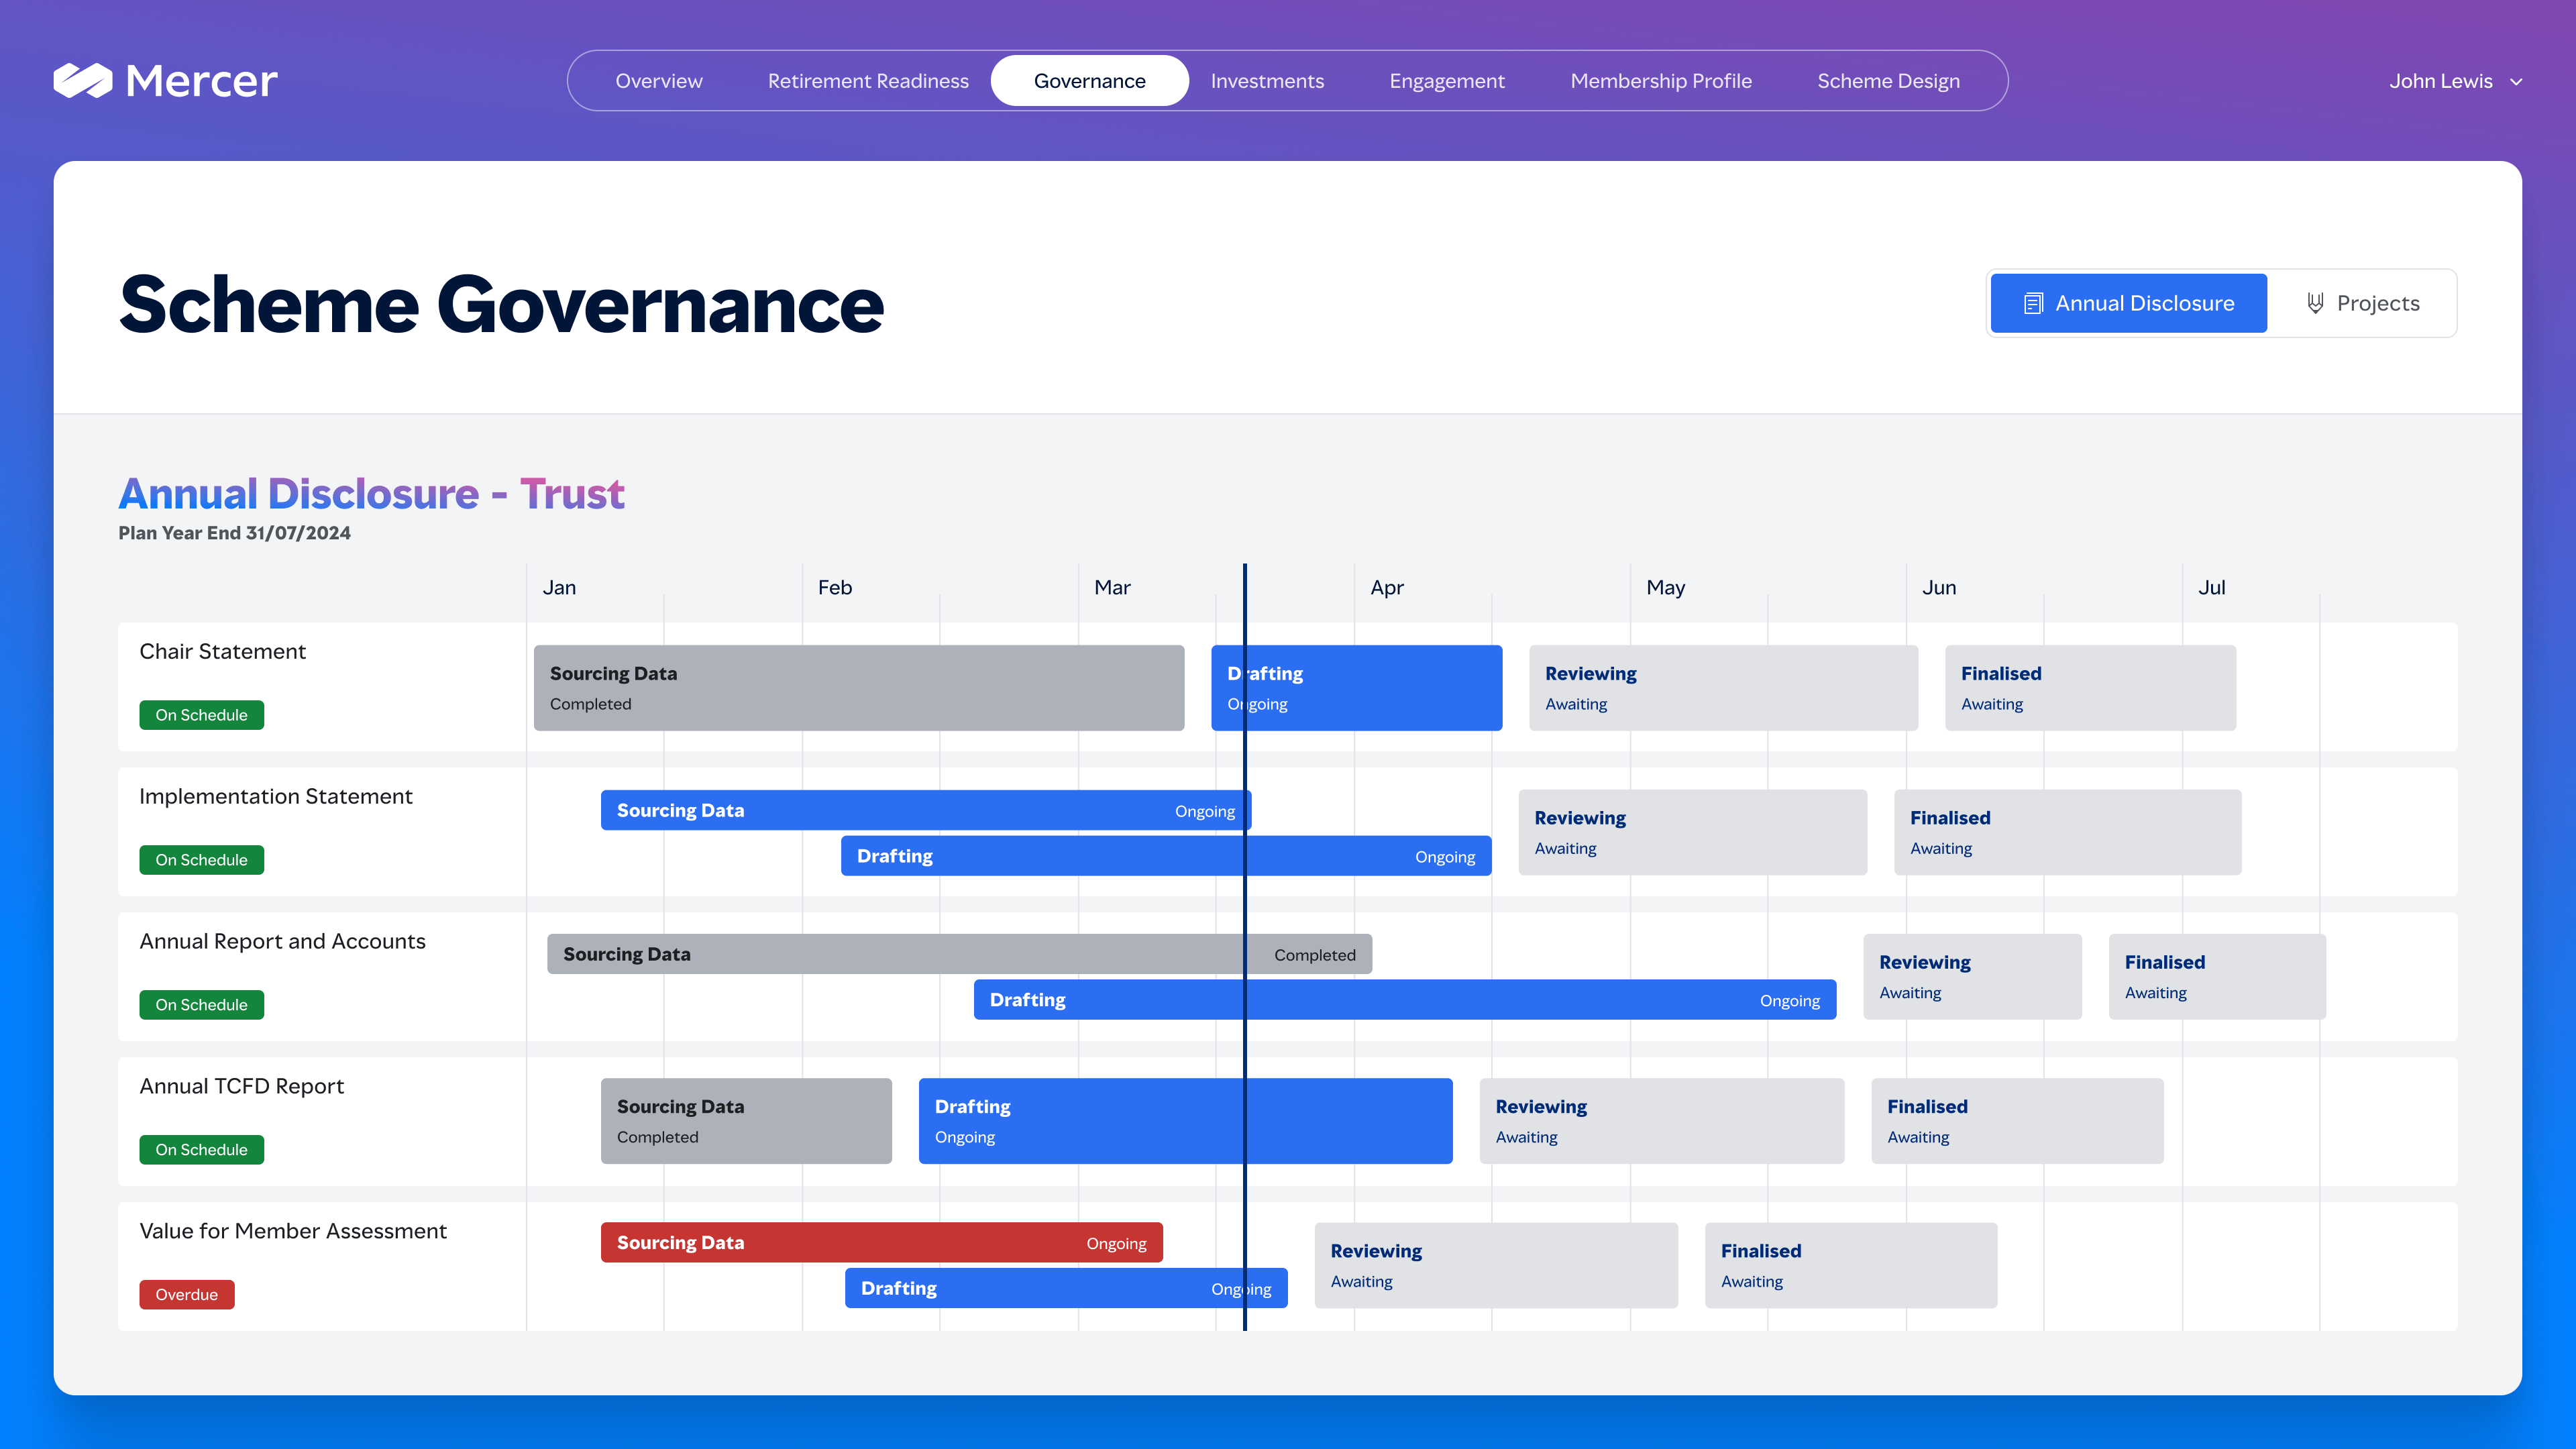The image size is (2576, 1449).
Task: Click the document icon in Annual Disclosure
Action: click(x=2032, y=304)
